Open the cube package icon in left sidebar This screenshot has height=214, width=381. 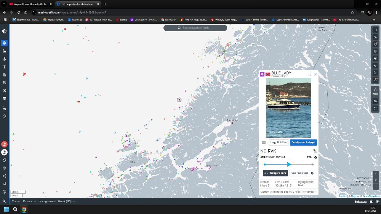coord(4,116)
